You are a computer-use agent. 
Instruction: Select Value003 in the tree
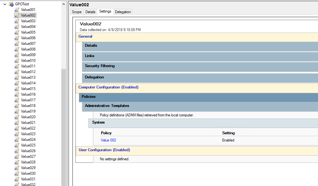(x=28, y=21)
